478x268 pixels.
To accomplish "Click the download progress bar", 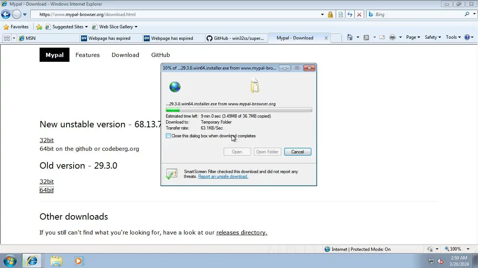I will (239, 110).
